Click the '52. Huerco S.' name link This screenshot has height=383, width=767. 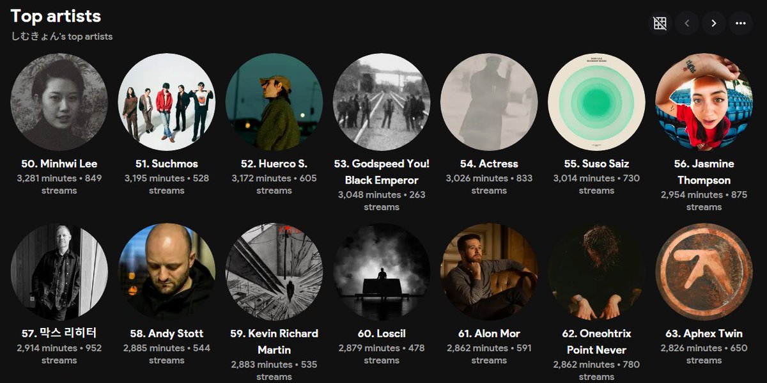(274, 164)
